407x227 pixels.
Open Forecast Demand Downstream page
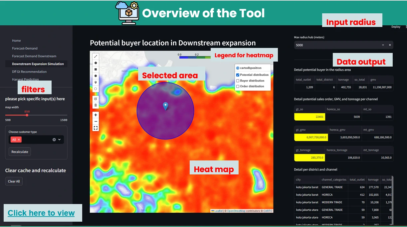(34, 56)
